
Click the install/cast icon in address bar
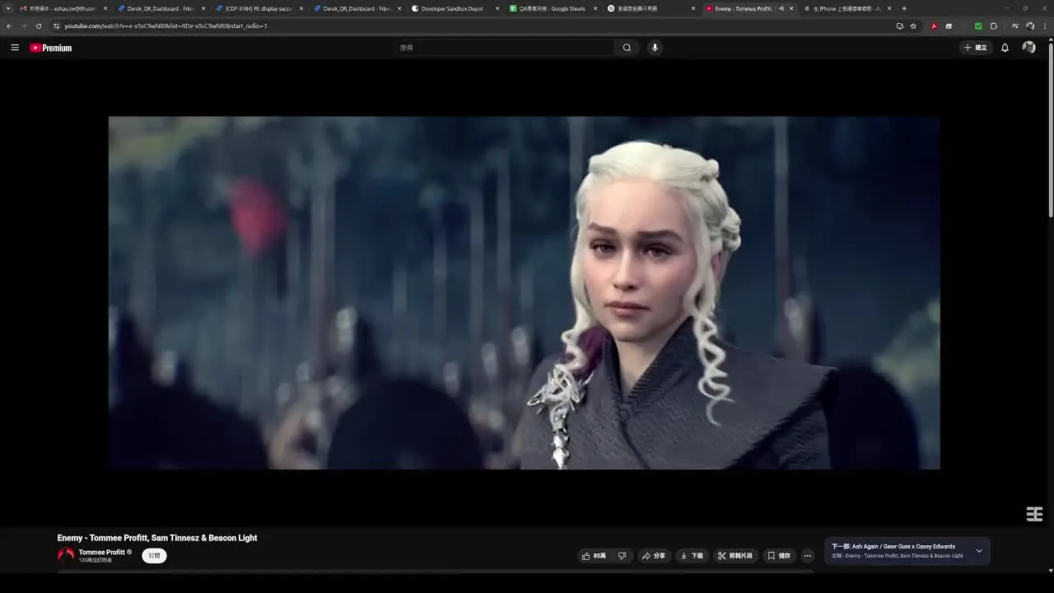[900, 26]
